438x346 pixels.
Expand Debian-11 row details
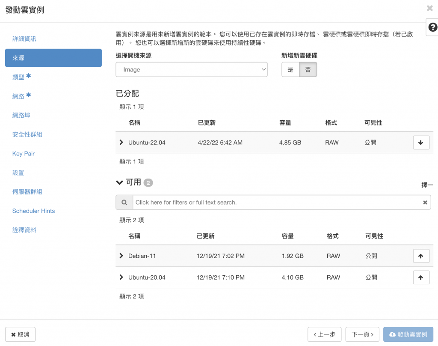tap(121, 256)
